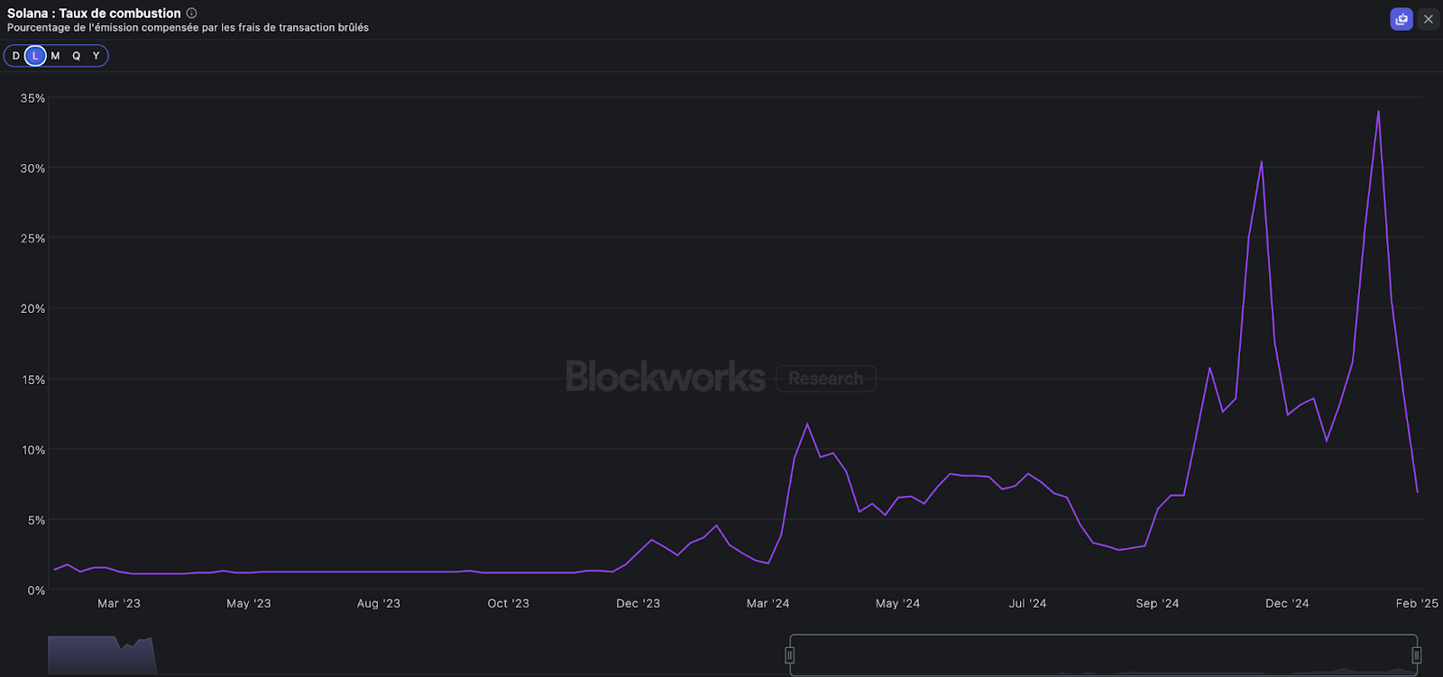
Task: Click the "Oct '23" x-axis label
Action: pos(509,603)
